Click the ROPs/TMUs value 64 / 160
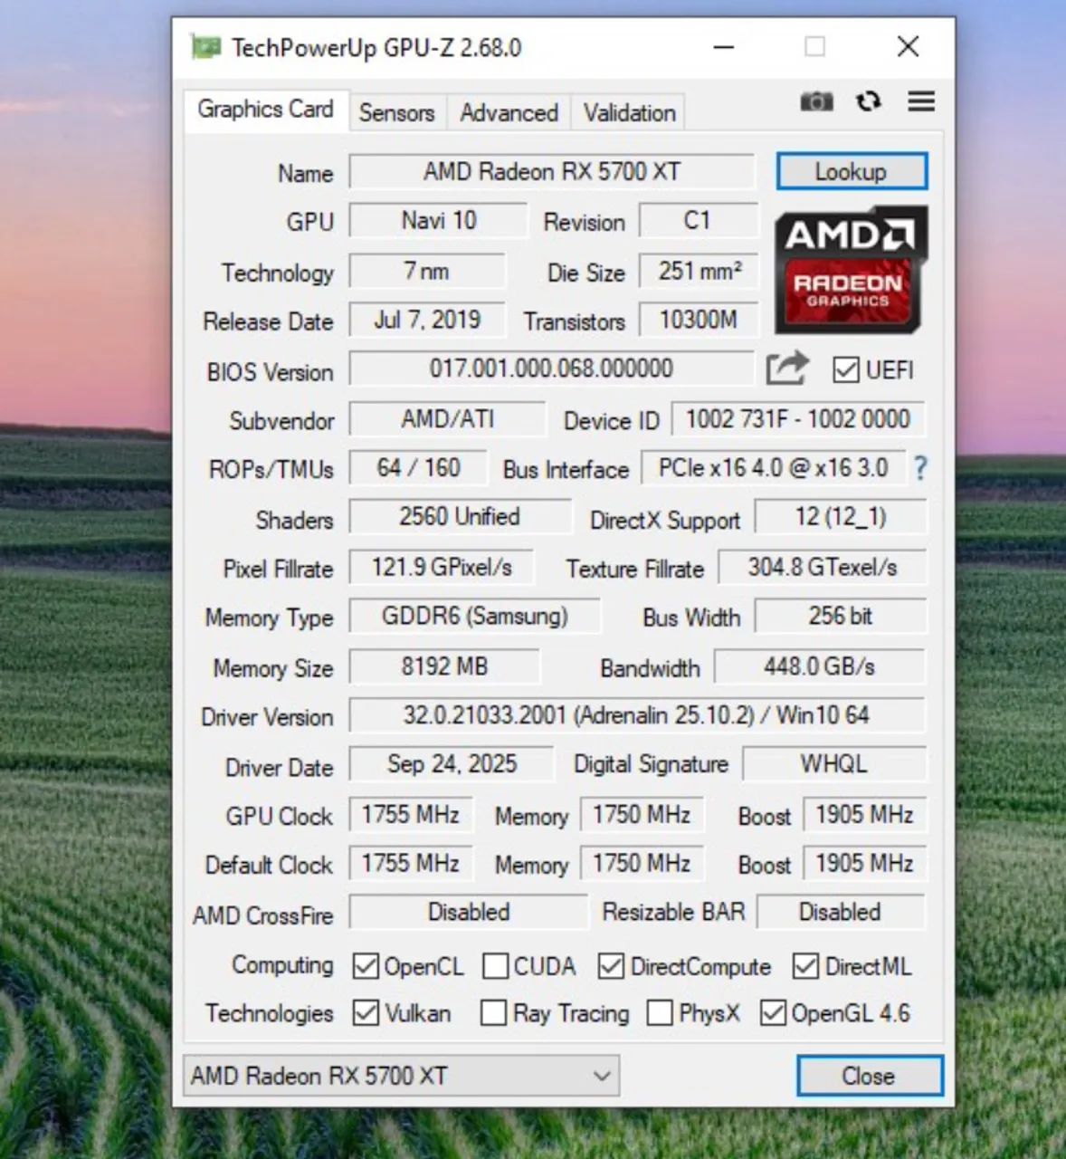1066x1159 pixels. pyautogui.click(x=418, y=468)
